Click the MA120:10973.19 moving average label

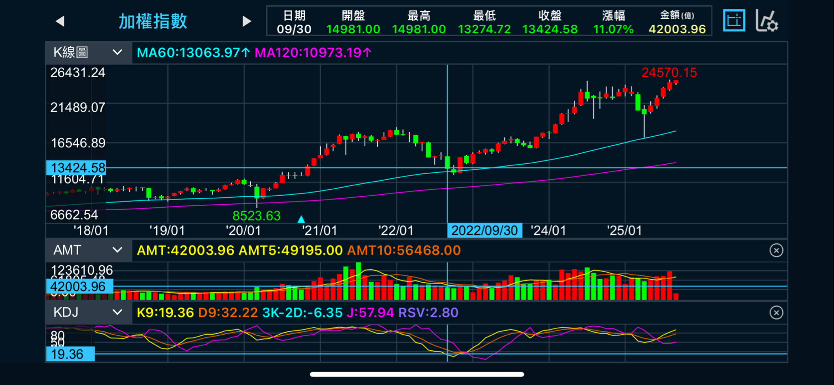313,53
